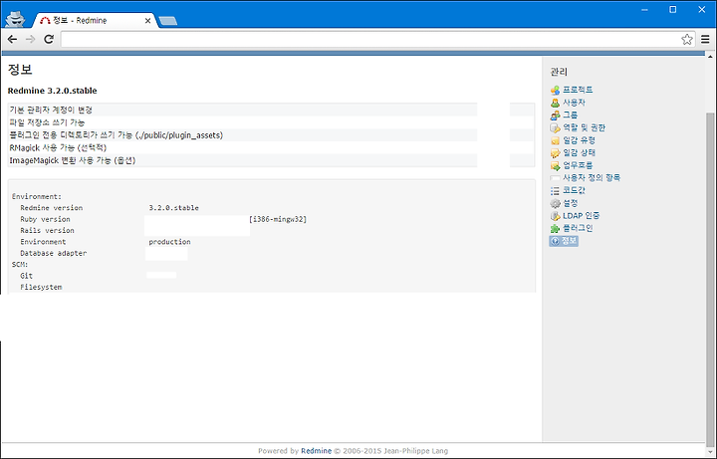This screenshot has height=459, width=717.
Task: Click the 3.2.0.stable version value
Action: 173,208
